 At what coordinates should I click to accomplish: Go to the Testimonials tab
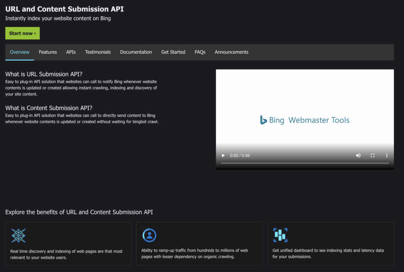(x=98, y=52)
